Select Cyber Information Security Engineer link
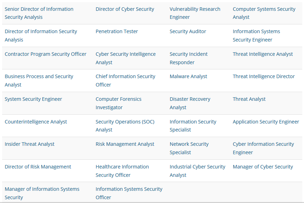 pos(263,148)
